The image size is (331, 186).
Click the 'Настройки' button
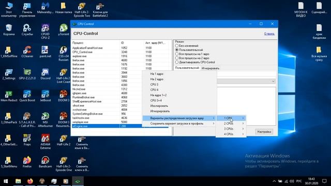(x=264, y=132)
